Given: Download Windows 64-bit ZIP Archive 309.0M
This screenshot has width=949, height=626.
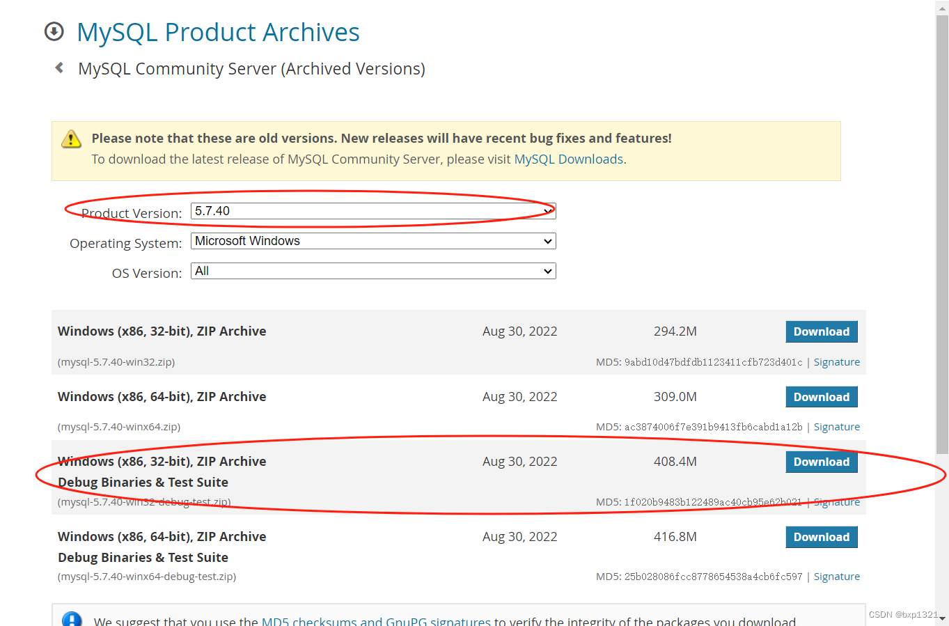Looking at the screenshot, I should 822,397.
